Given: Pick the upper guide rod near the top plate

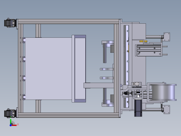Looking at the screenshot, I should (154, 37).
